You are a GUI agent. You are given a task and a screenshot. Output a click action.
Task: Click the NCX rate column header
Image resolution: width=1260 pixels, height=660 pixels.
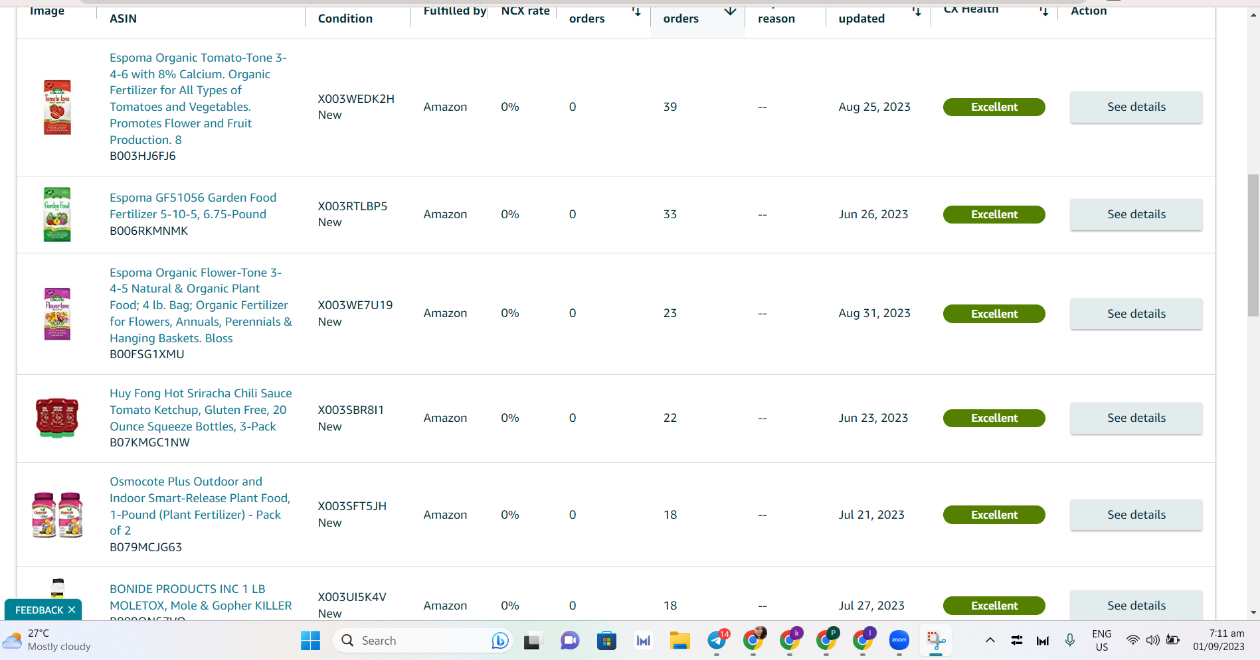tap(525, 11)
